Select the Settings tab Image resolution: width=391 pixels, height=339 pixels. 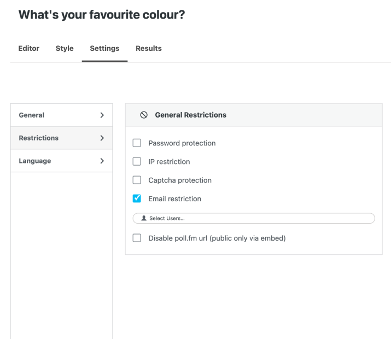pyautogui.click(x=104, y=48)
